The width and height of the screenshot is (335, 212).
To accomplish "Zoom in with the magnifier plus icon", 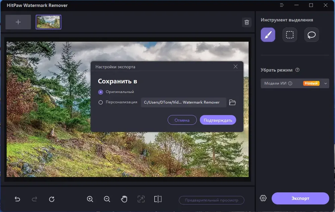I will click(x=90, y=199).
